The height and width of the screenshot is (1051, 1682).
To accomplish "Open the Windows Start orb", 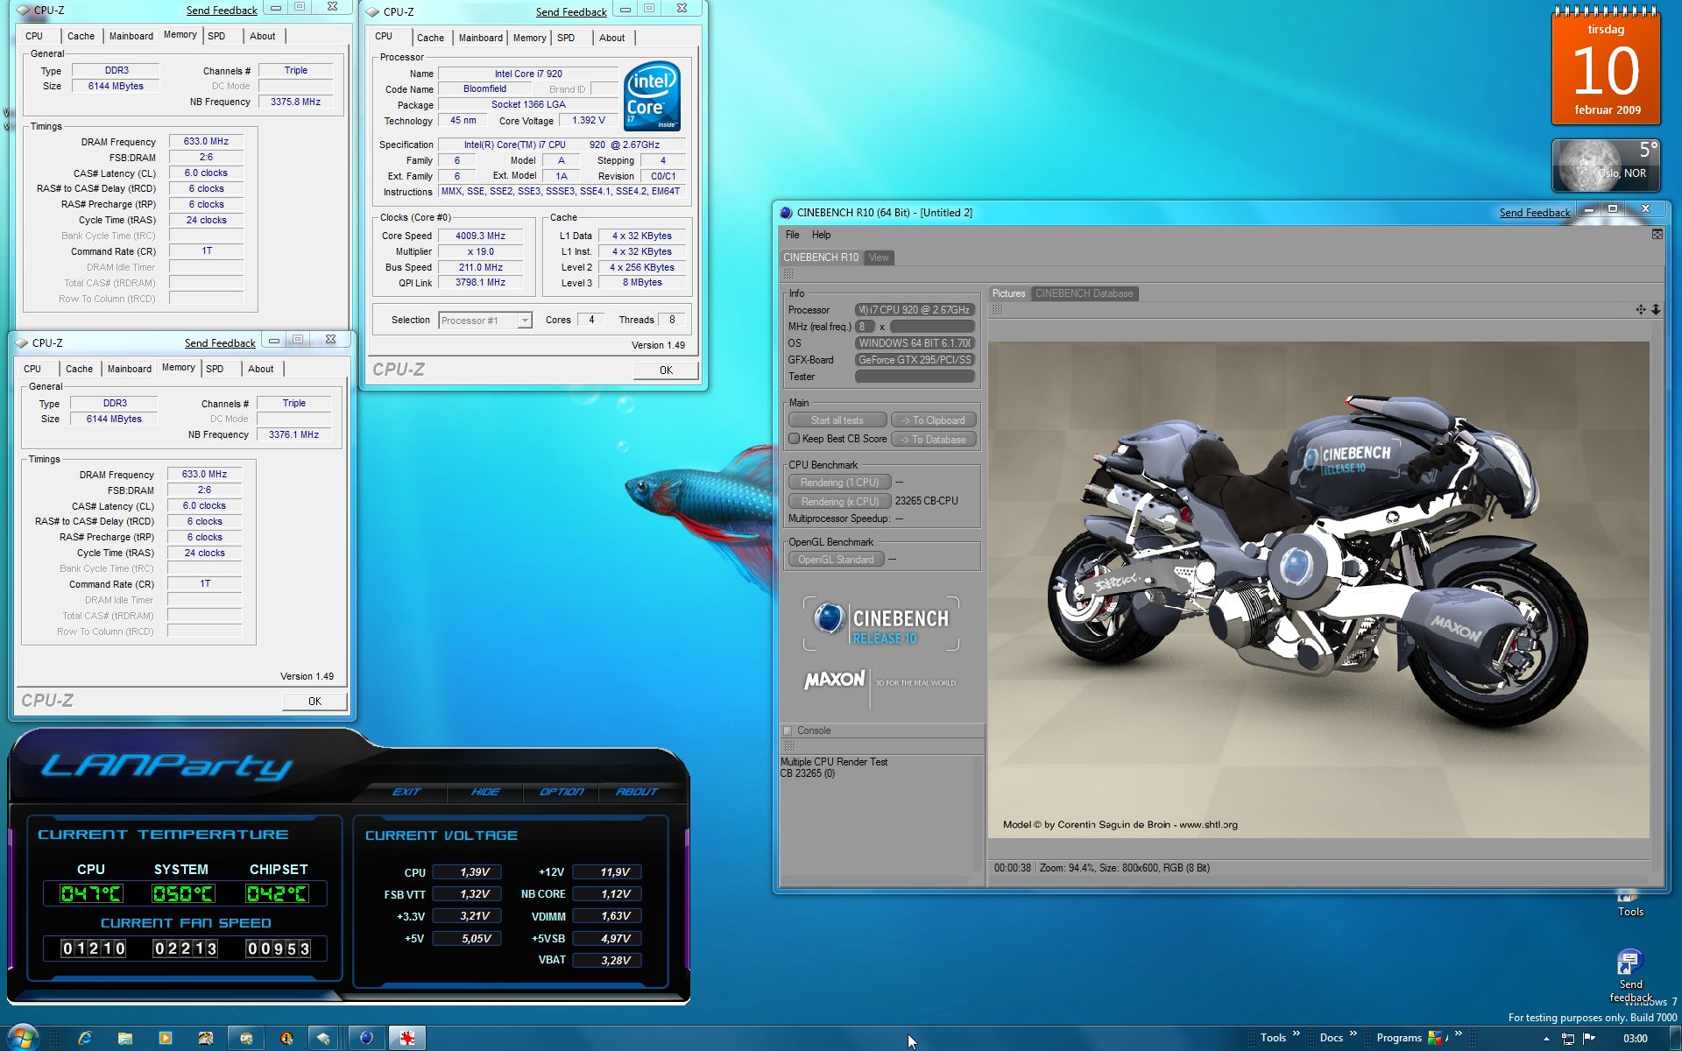I will click(x=22, y=1038).
